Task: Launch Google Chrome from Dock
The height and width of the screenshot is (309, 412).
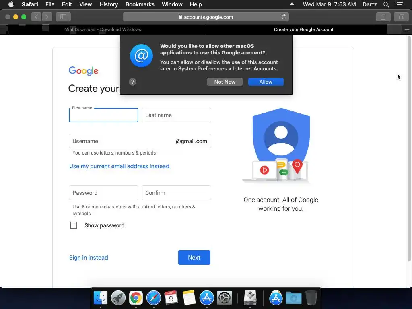Action: (136, 298)
